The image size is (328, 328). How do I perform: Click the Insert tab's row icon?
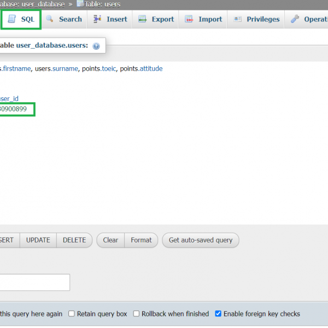click(97, 19)
